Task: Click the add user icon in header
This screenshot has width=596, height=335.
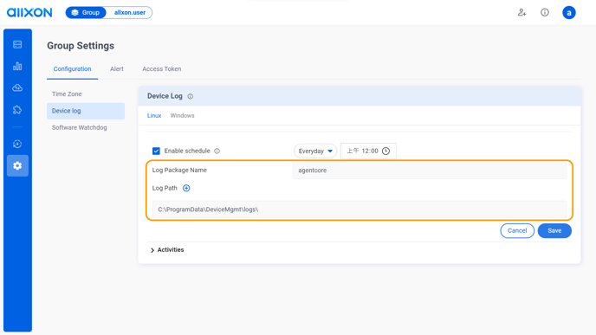Action: [521, 12]
